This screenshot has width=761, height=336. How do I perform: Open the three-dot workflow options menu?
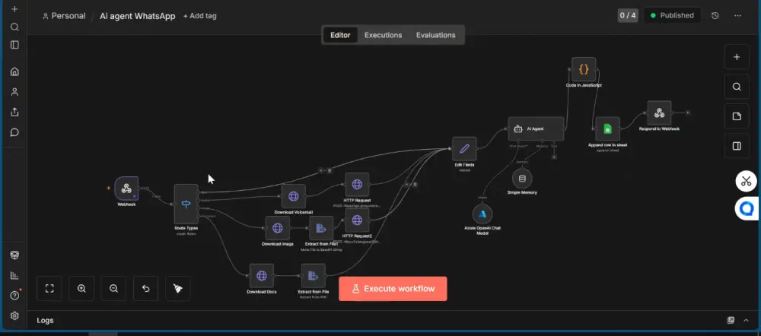pos(737,15)
